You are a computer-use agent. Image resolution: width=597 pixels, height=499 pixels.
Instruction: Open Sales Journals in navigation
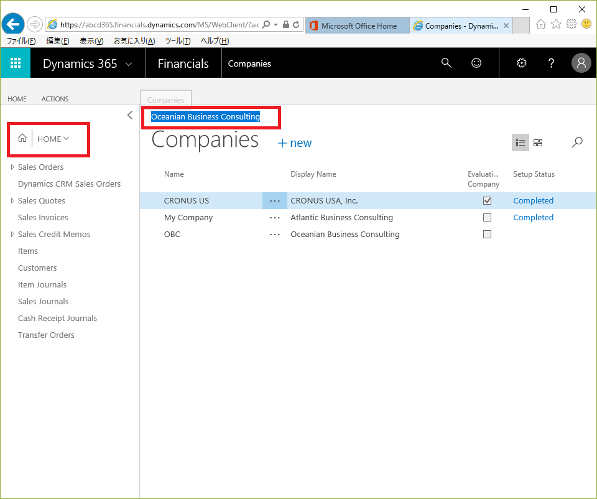click(43, 301)
